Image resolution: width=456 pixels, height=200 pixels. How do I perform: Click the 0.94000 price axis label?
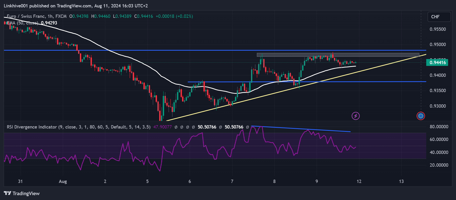coord(438,75)
